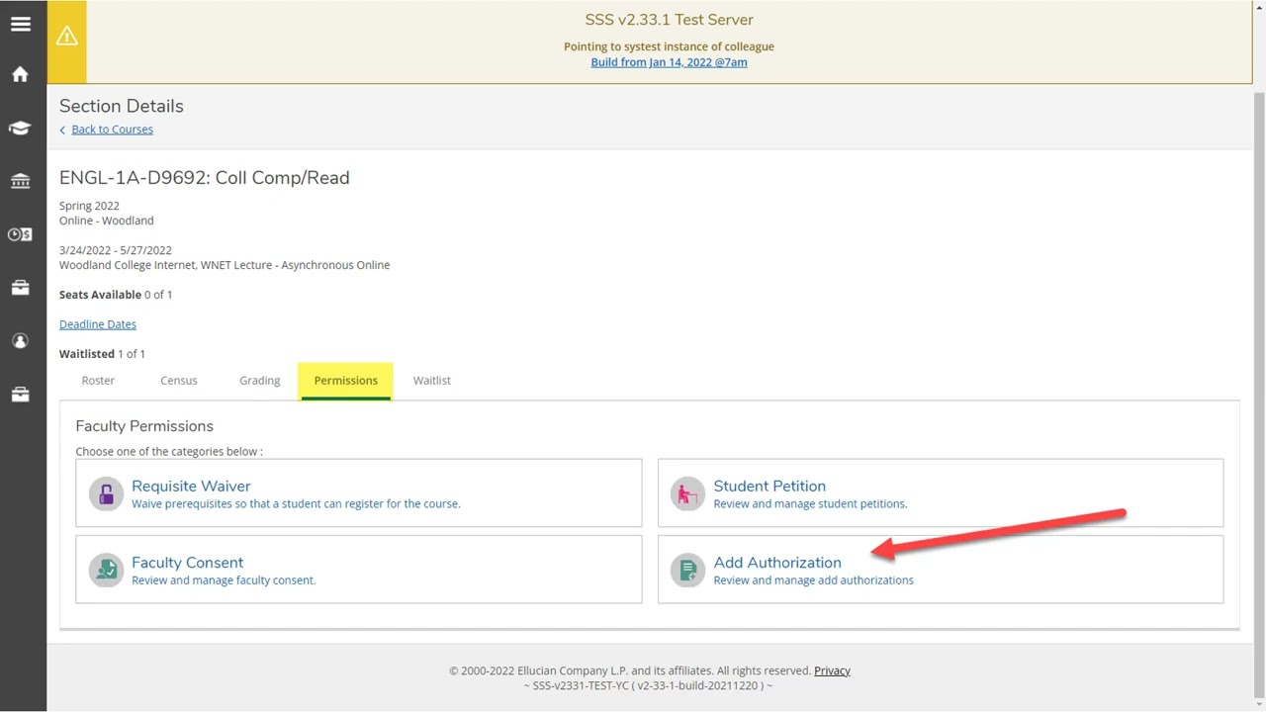The height and width of the screenshot is (712, 1266).
Task: Open the user profile icon in the sidebar
Action: 21,341
